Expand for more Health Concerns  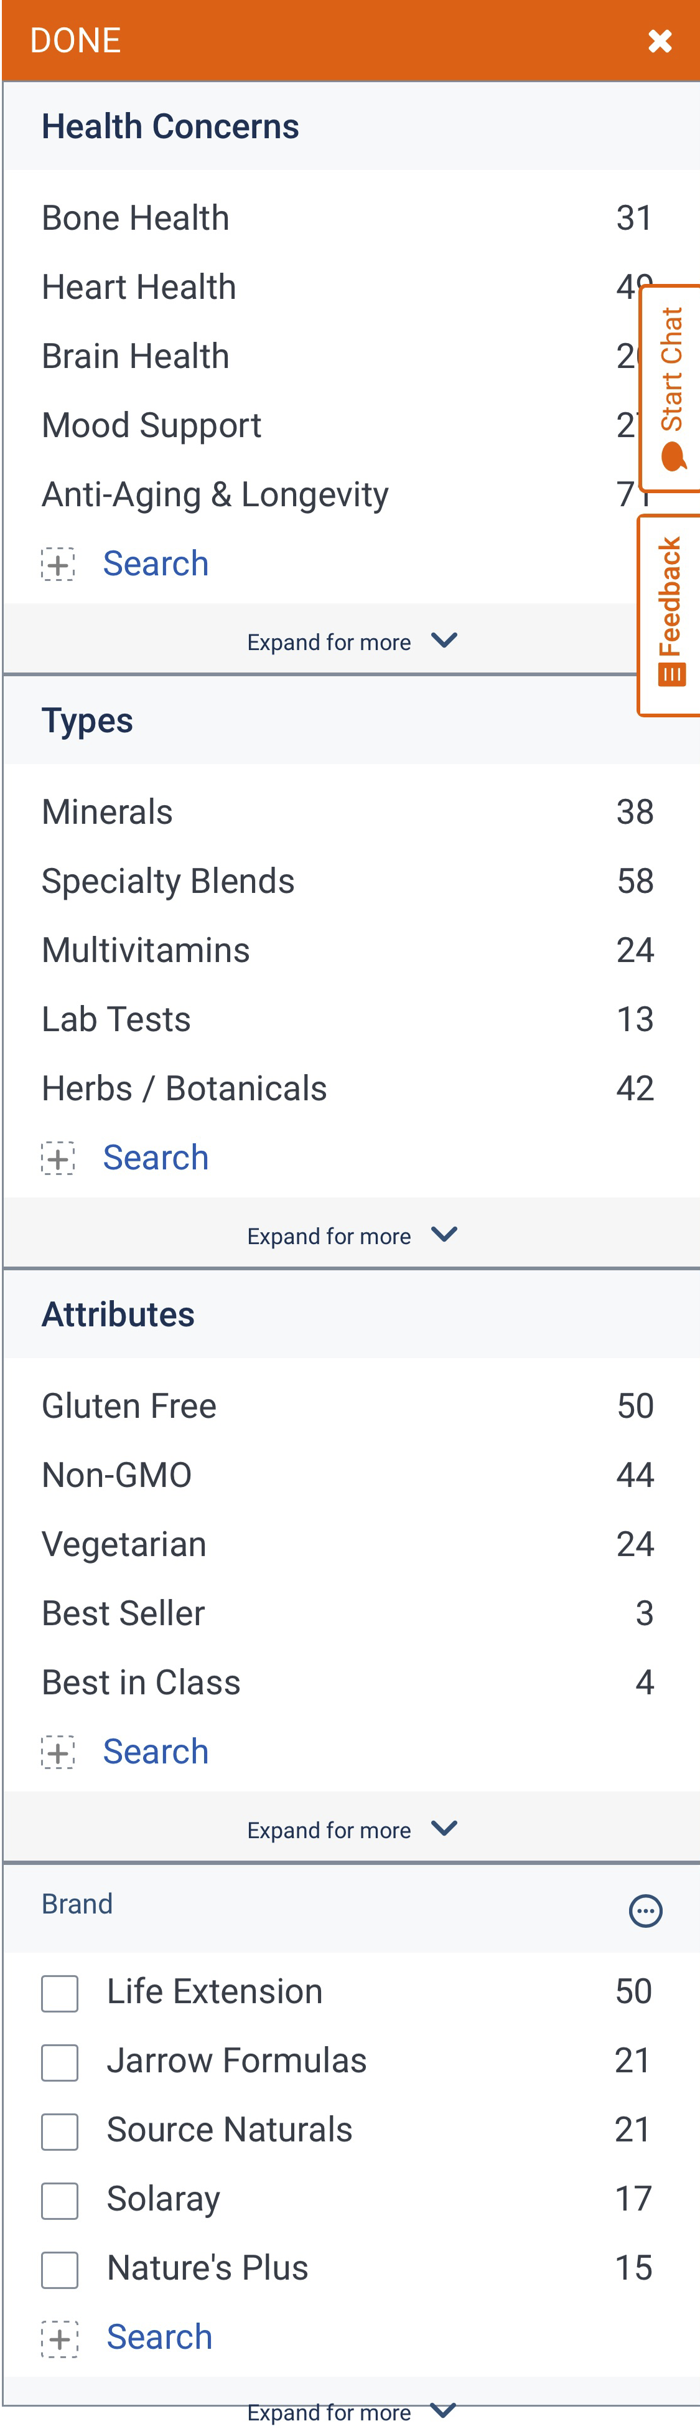350,641
